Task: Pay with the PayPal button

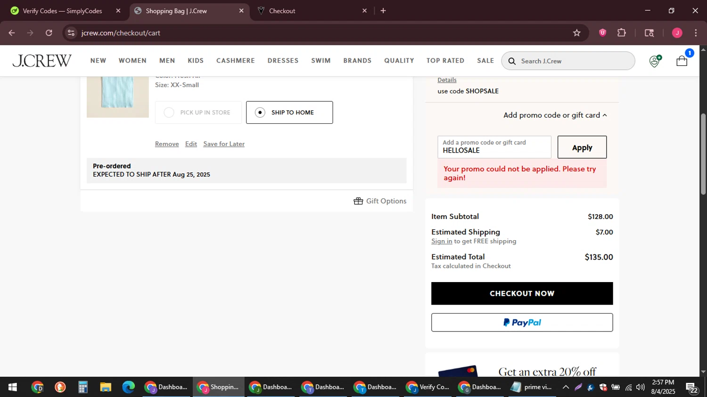Action: (522, 323)
